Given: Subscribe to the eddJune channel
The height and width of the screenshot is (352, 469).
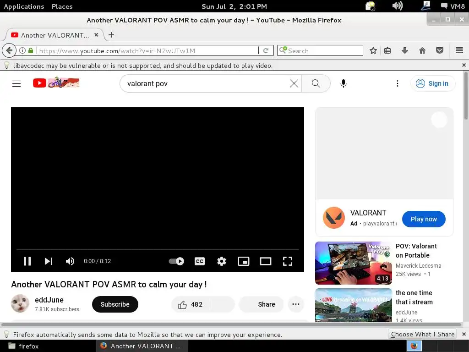Looking at the screenshot, I should coord(115,304).
